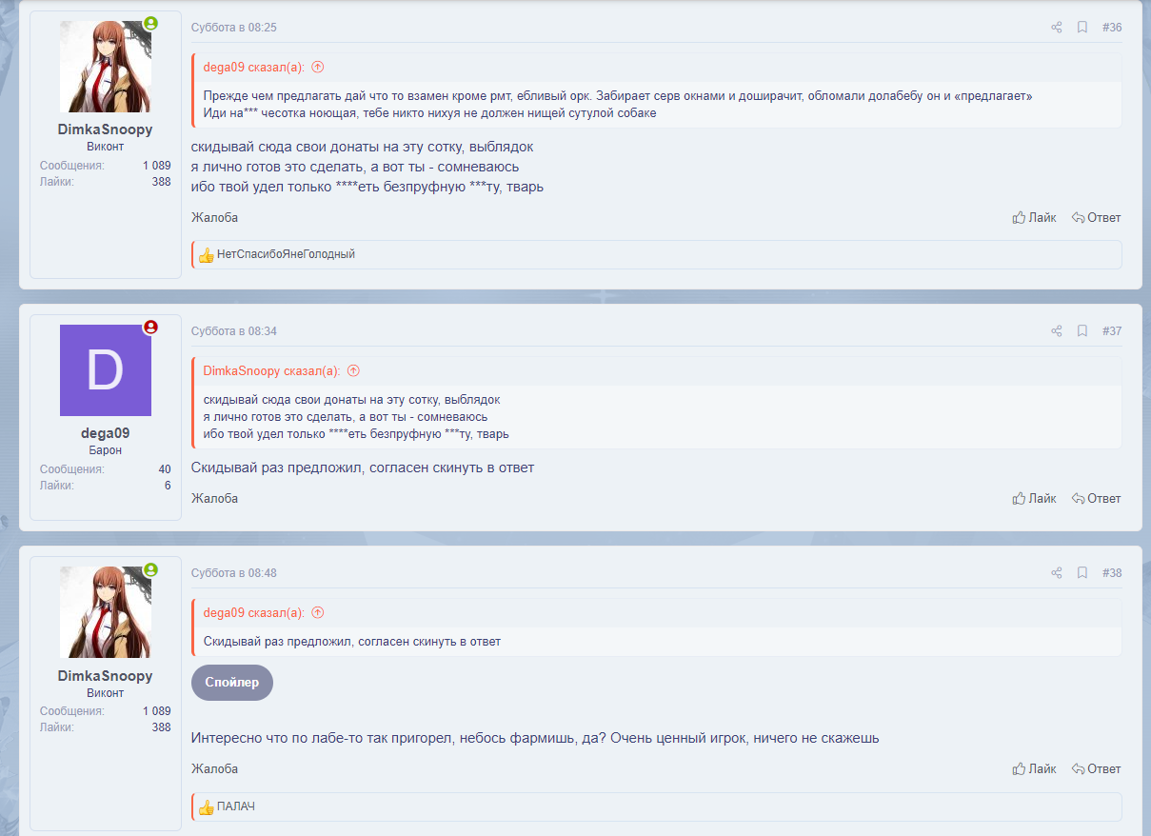Jump to quoted DimkaSnoopy post via arrow in #37

pyautogui.click(x=353, y=371)
